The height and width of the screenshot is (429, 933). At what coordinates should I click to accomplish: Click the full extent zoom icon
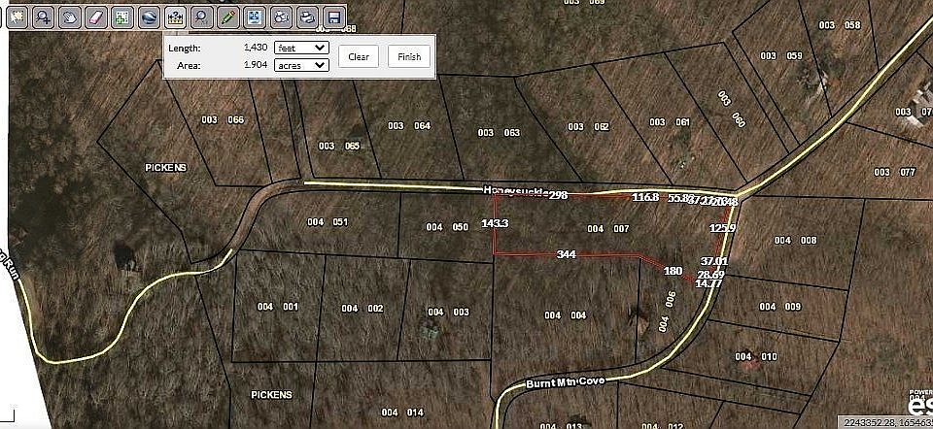click(255, 17)
